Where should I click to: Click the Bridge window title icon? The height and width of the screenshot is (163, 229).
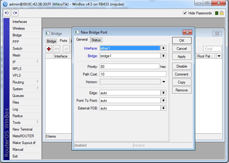tap(47, 33)
